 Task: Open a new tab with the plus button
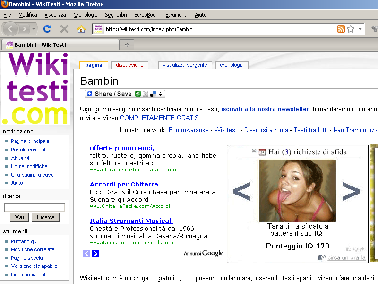tap(127, 44)
